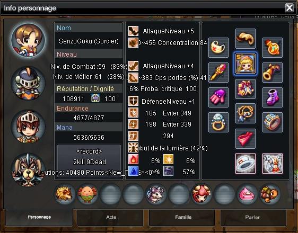Click the purple boots equipment slot
Viewport: 298px width, 233px height.
point(273,97)
